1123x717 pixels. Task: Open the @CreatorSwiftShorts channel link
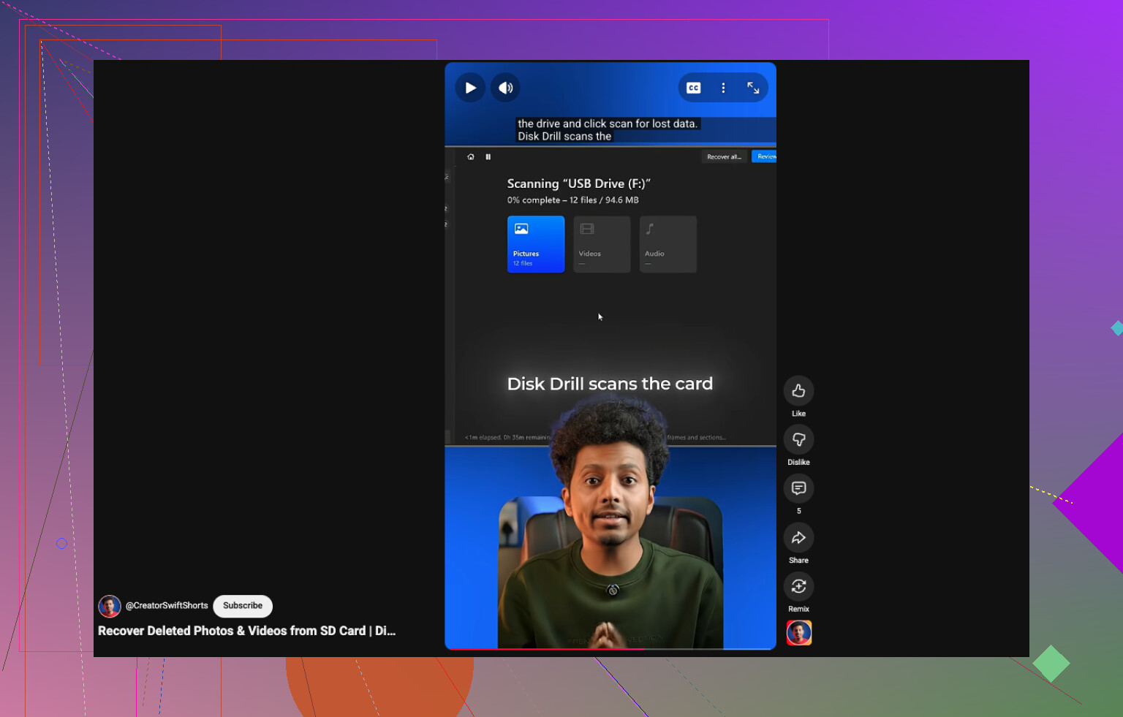(167, 606)
